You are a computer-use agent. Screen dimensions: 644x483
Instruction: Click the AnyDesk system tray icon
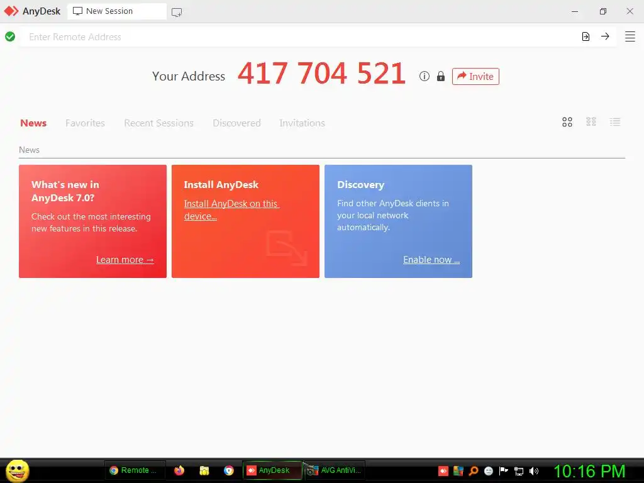tap(443, 471)
